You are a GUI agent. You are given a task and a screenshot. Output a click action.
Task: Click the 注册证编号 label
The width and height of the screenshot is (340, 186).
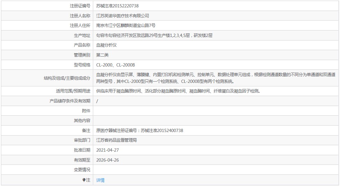click(x=80, y=6)
